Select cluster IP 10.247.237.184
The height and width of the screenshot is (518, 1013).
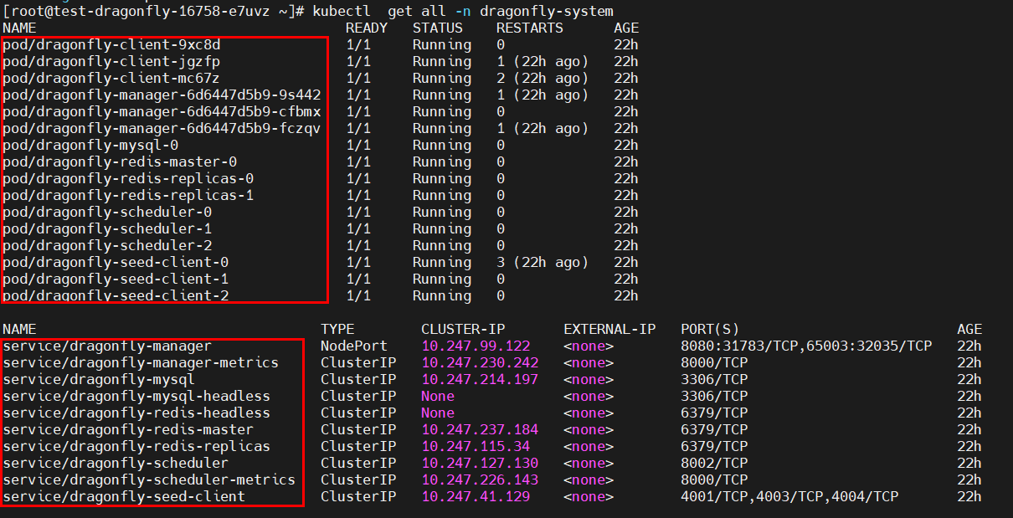pyautogui.click(x=480, y=429)
